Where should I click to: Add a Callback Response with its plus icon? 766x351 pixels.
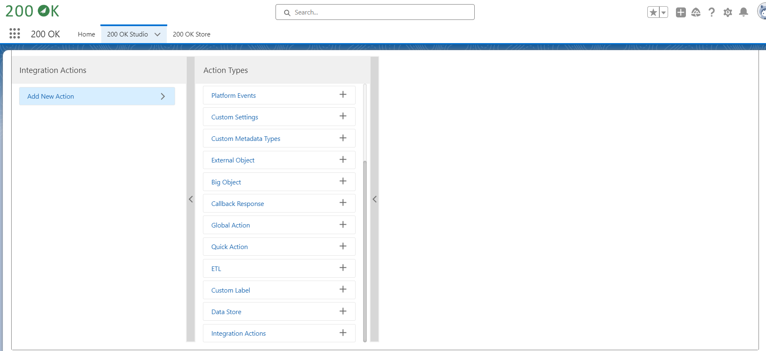(x=343, y=203)
